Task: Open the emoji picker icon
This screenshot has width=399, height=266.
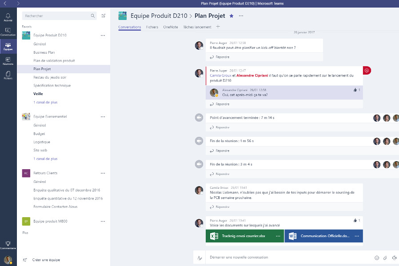Action: click(377, 258)
